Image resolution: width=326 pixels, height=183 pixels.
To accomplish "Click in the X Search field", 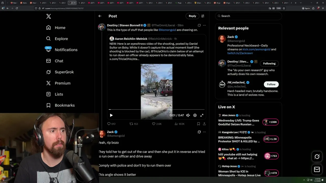I will pos(248,16).
